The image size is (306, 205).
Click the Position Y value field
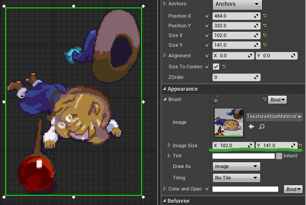(x=236, y=26)
